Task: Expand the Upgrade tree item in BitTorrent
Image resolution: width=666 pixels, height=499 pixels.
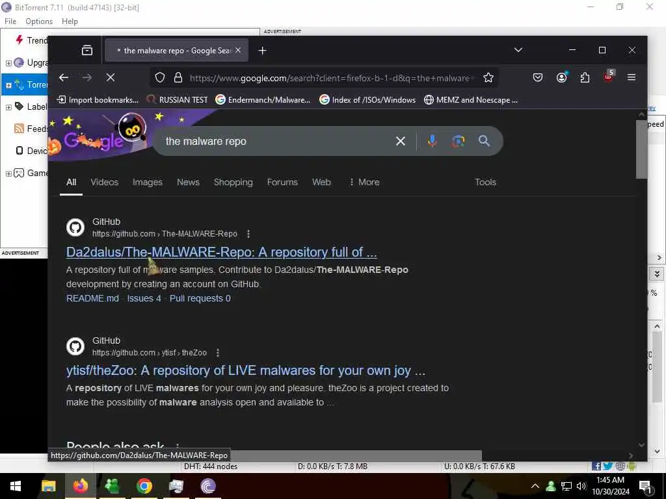Action: (8, 63)
